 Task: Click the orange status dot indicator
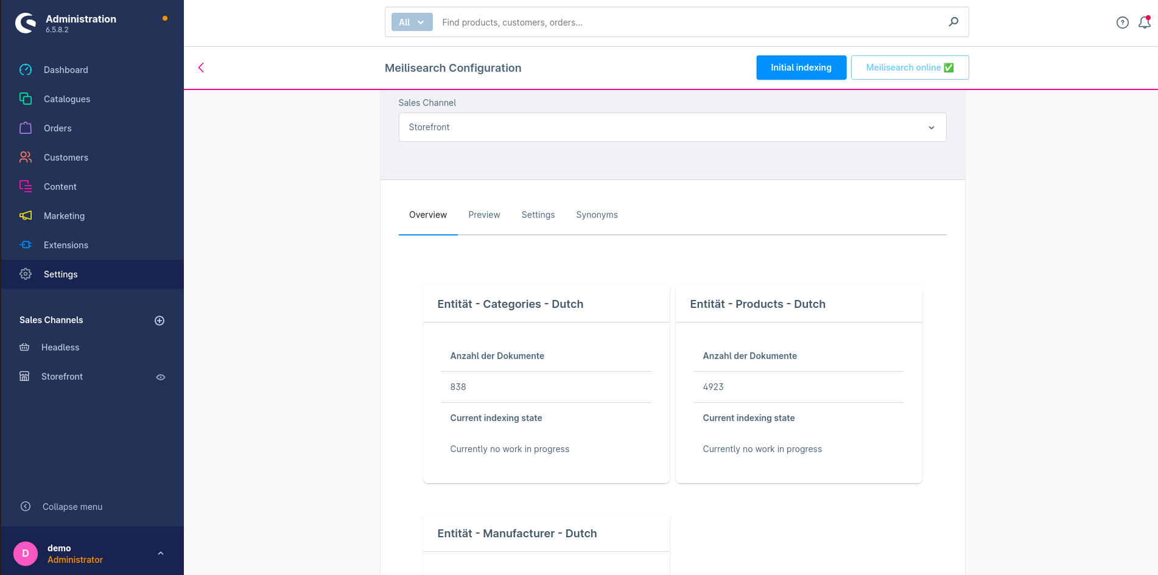coord(165,18)
